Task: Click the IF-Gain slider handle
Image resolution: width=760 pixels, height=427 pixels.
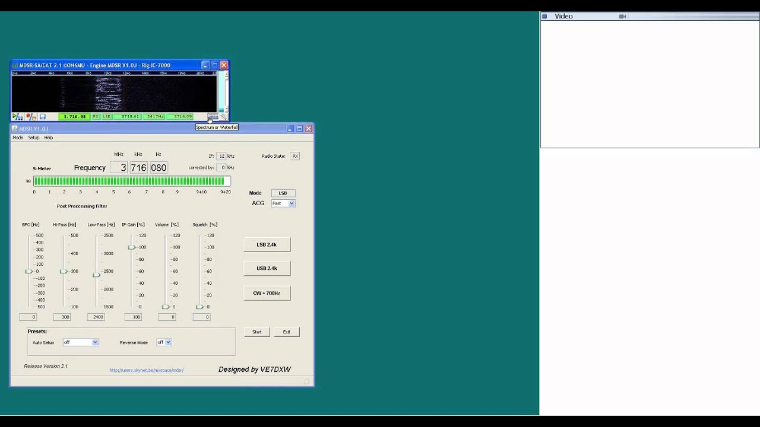Action: click(x=131, y=247)
